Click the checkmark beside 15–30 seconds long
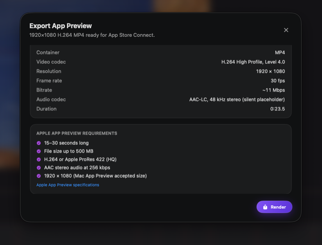322x245 pixels. coord(39,143)
